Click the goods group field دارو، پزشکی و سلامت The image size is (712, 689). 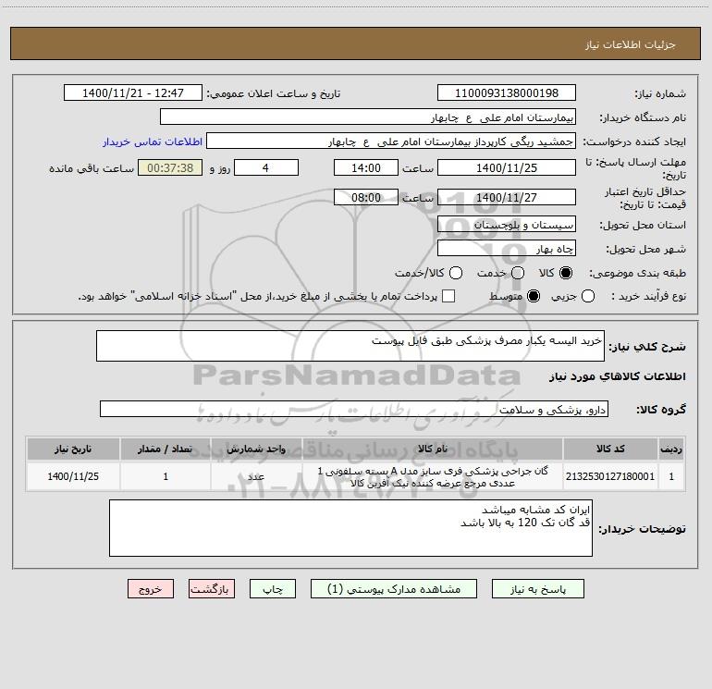coord(354,409)
